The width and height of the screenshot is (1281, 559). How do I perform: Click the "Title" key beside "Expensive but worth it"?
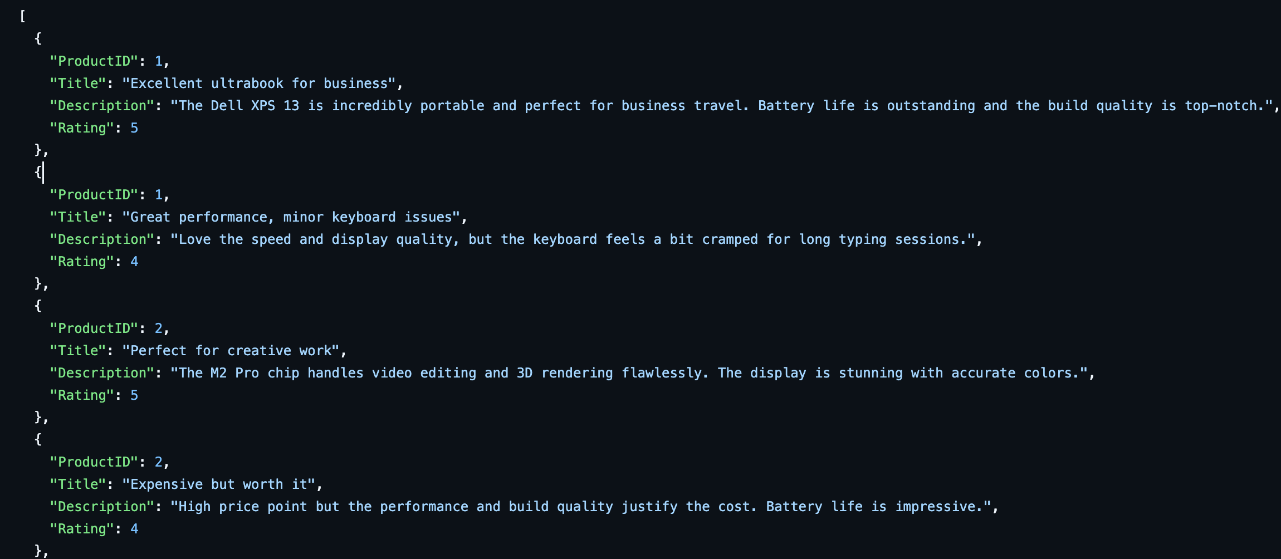tap(77, 484)
